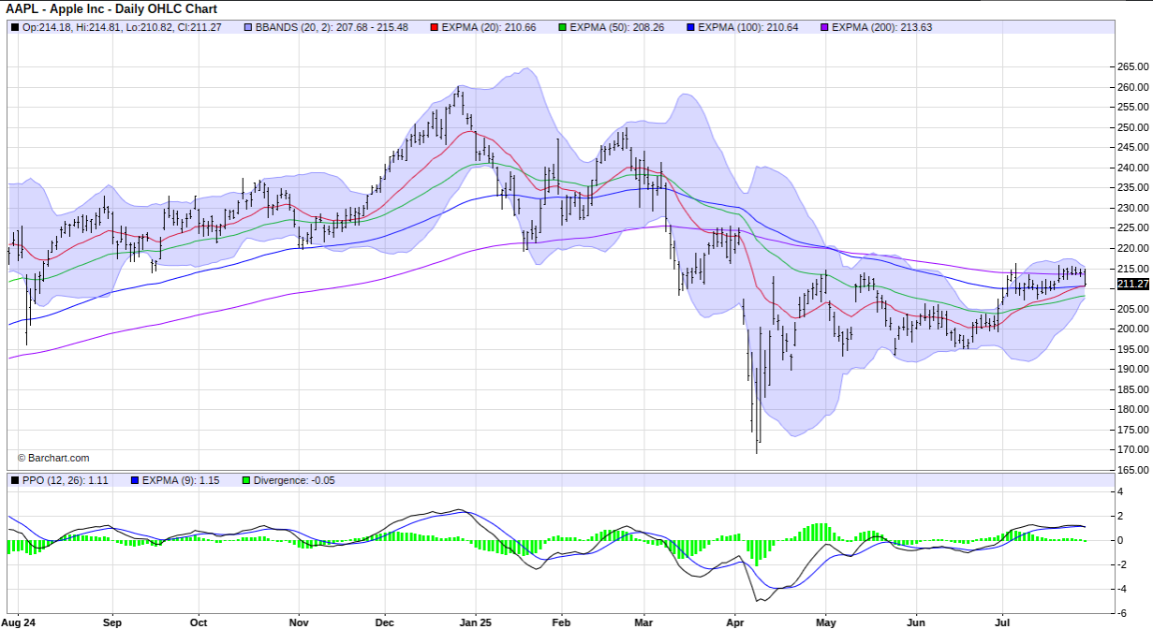Image resolution: width=1153 pixels, height=644 pixels.
Task: Click the blue EXPMA (100) swatch
Action: coord(690,27)
